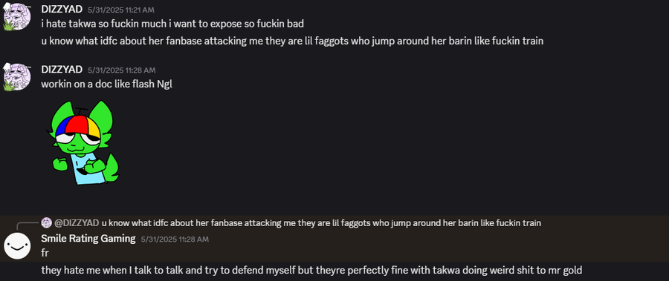Click the DIZZYAD username on the 11:21 AM message
The image size is (669, 281).
tap(62, 10)
